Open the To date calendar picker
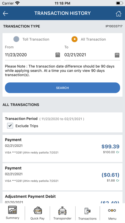The image size is (125, 223). (117, 55)
